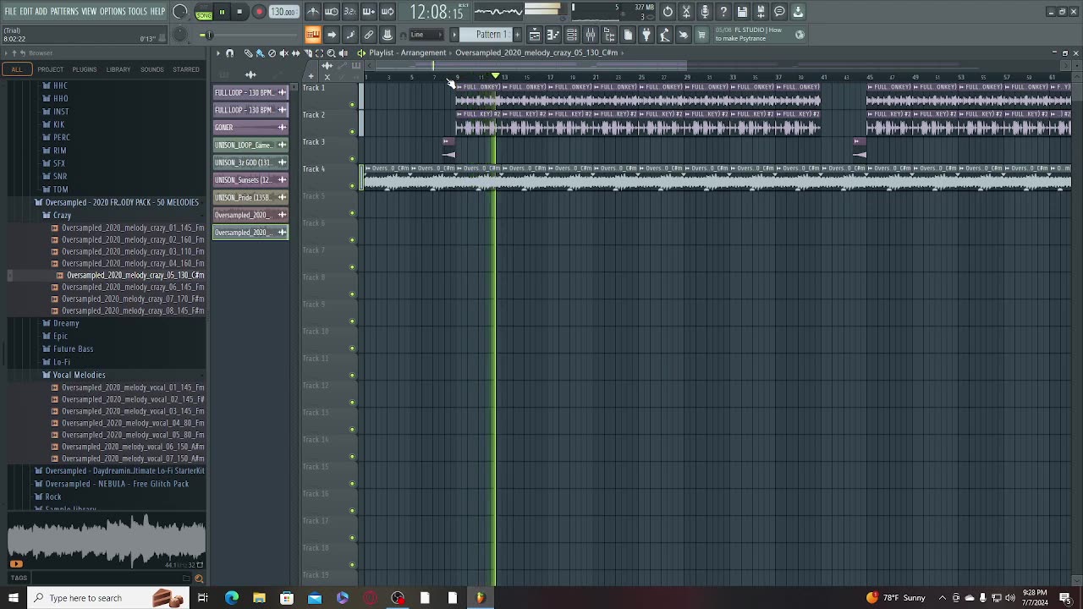The image size is (1083, 609).
Task: Toggle Song/Pattern mode button
Action: [204, 12]
